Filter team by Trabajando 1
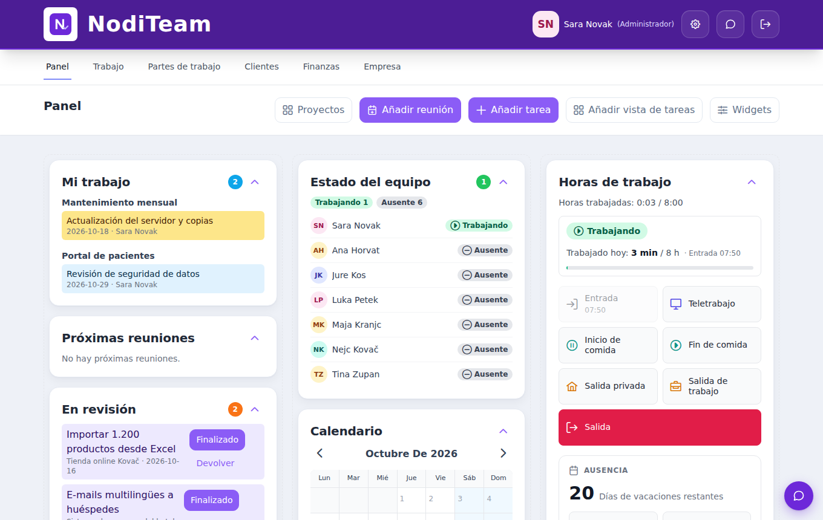The image size is (823, 520). click(342, 203)
